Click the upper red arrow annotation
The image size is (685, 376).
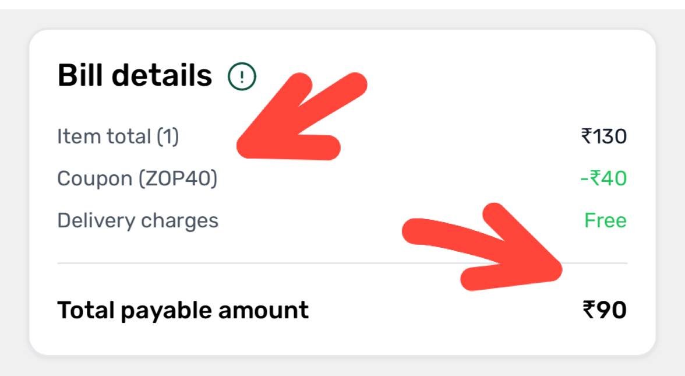coord(302,116)
